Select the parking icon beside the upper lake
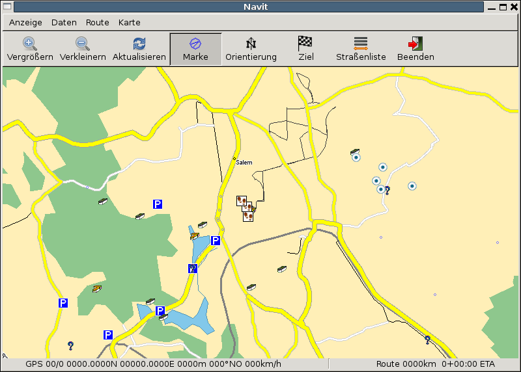This screenshot has width=521, height=372. 216,241
